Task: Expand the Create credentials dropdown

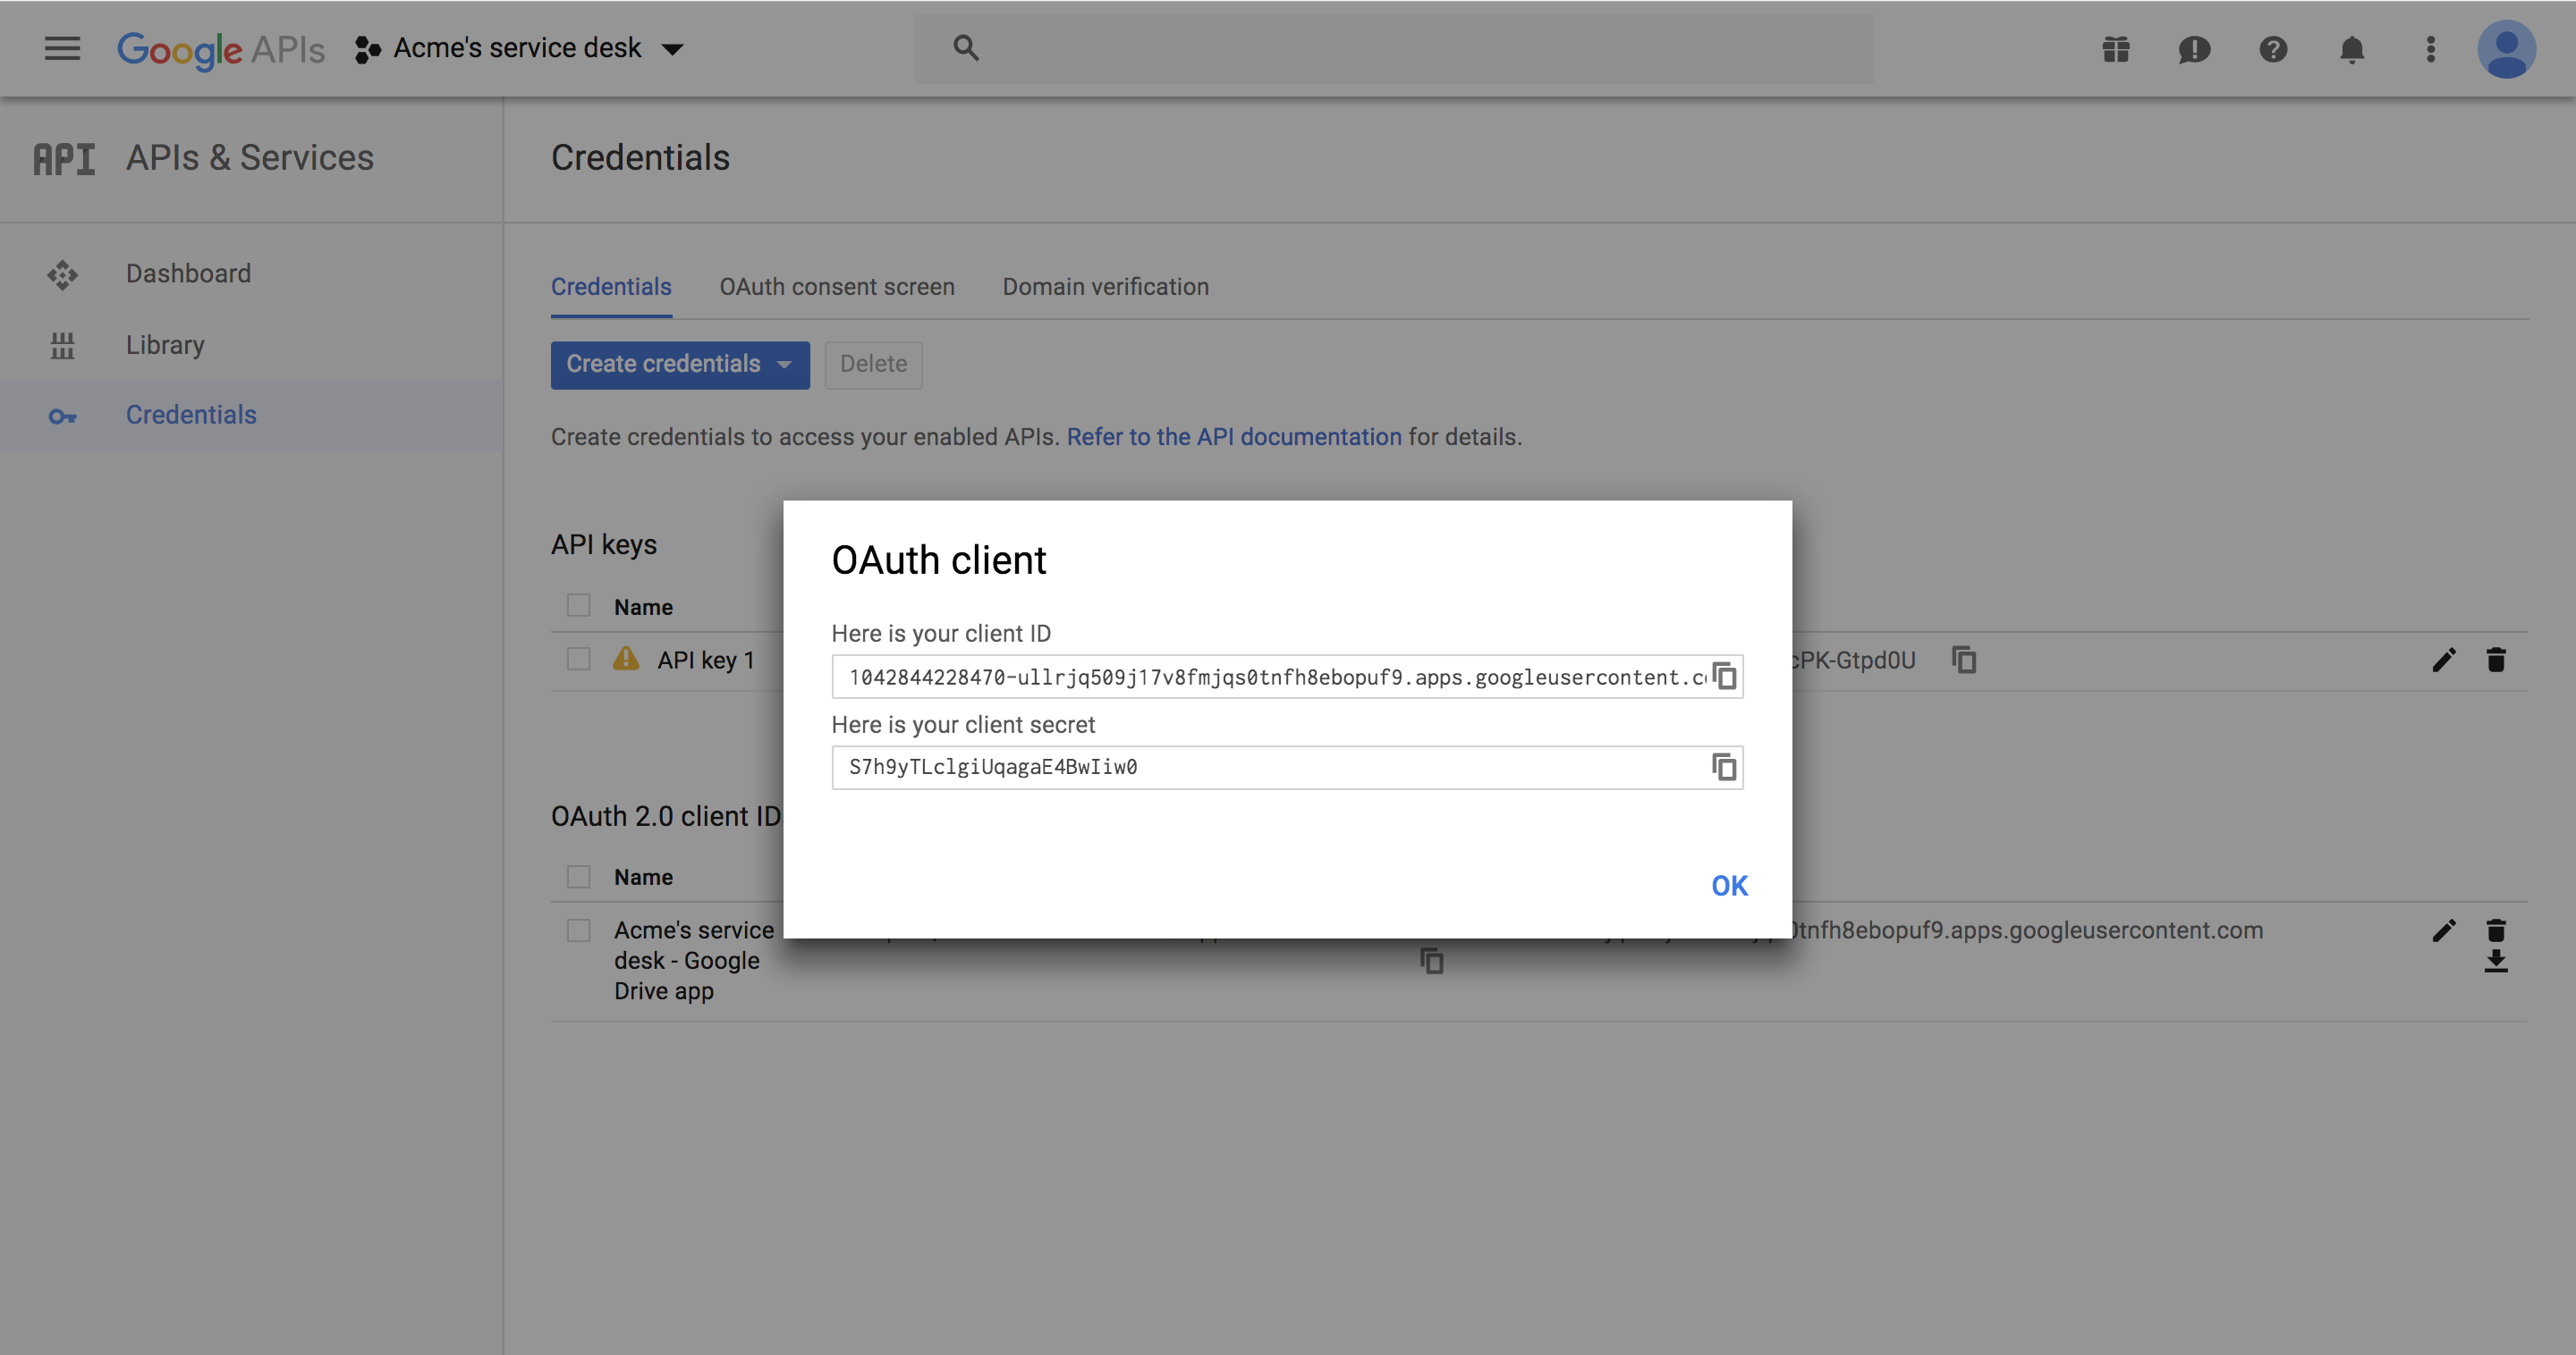Action: pos(680,364)
